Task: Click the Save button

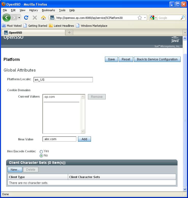Action: pos(111,59)
